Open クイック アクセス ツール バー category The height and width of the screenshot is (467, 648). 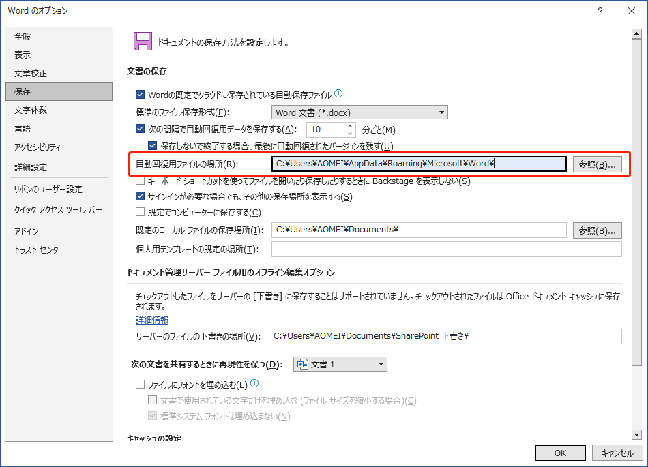tap(59, 210)
